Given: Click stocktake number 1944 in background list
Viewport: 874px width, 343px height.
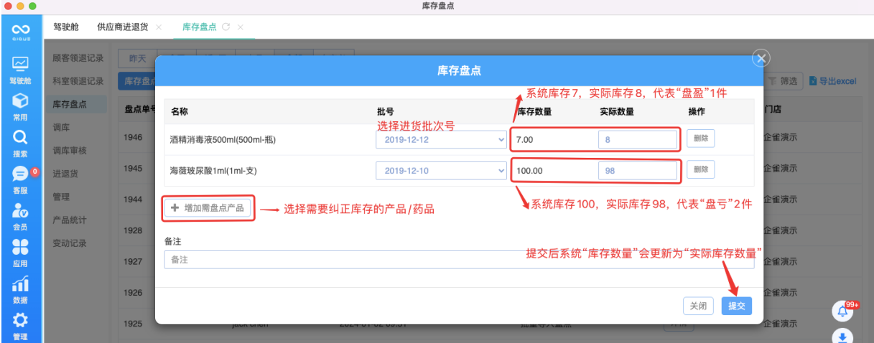Looking at the screenshot, I should pos(133,199).
